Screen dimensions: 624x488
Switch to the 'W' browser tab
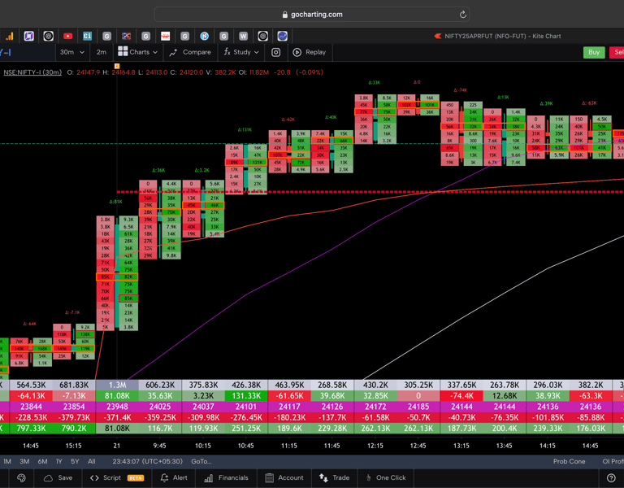click(243, 37)
